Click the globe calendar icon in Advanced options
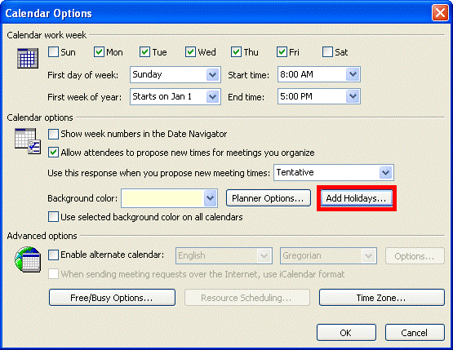Viewport: 453px width, 350px height. tap(28, 259)
